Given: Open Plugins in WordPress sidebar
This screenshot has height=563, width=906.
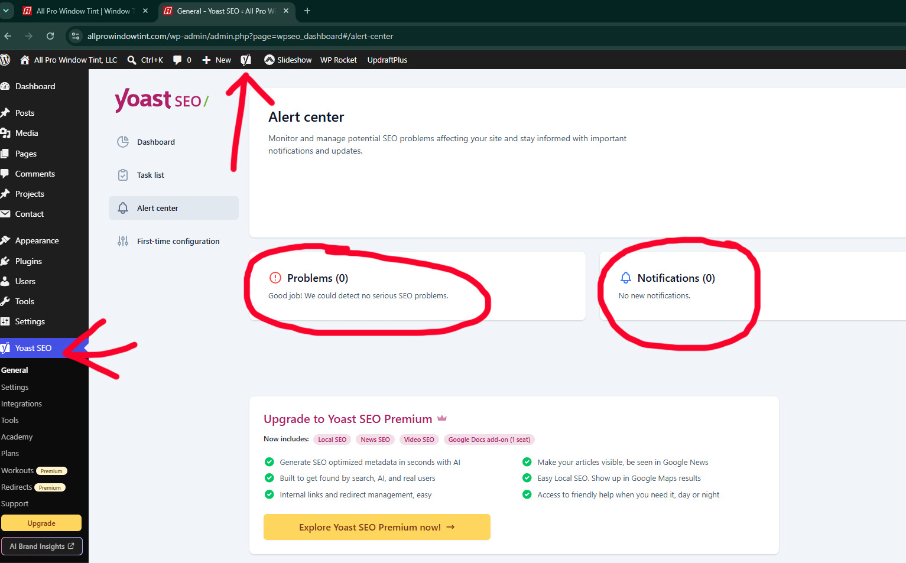Looking at the screenshot, I should pos(28,261).
